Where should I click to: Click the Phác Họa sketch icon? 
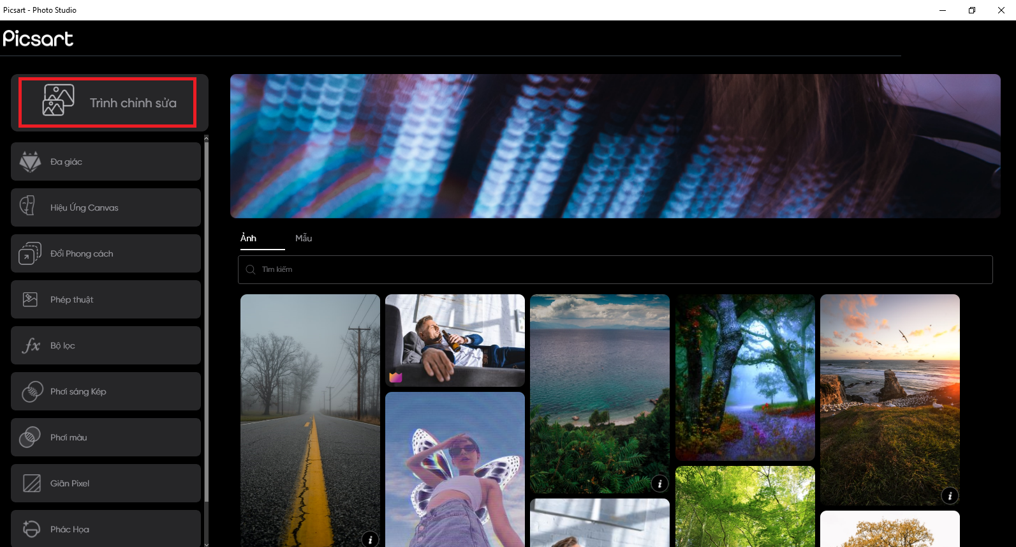click(x=31, y=528)
